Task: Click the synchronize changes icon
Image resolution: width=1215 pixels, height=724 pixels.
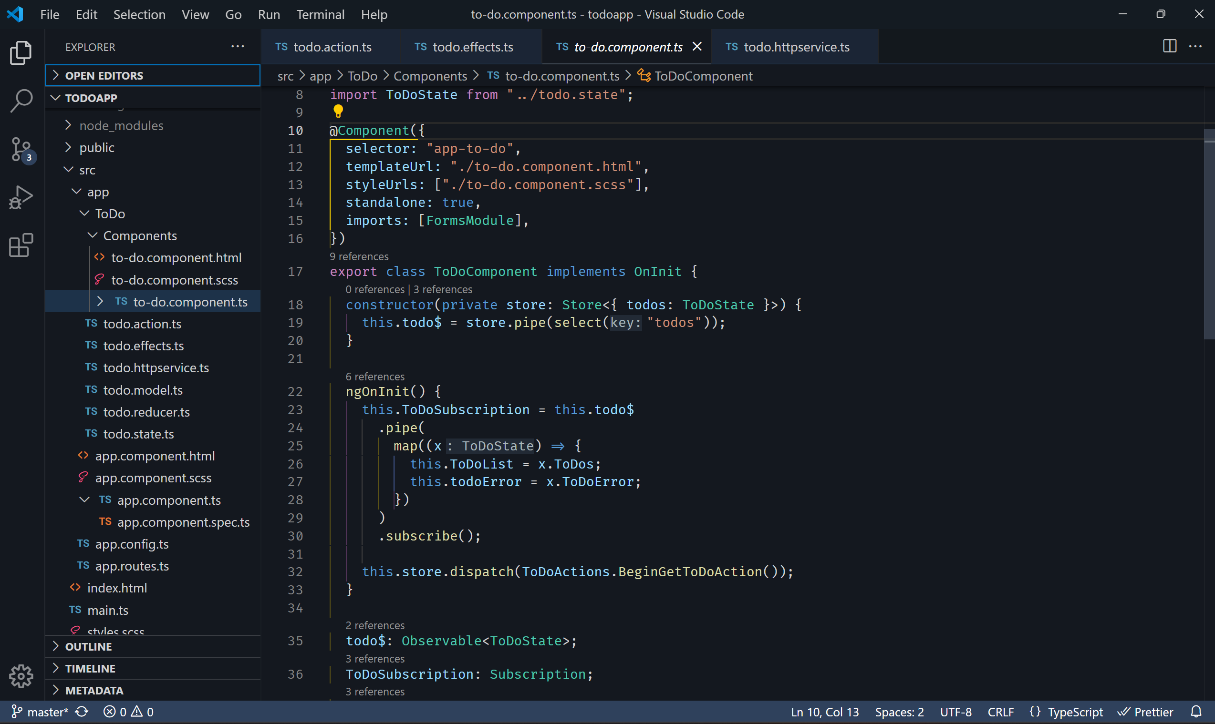Action: click(x=82, y=712)
